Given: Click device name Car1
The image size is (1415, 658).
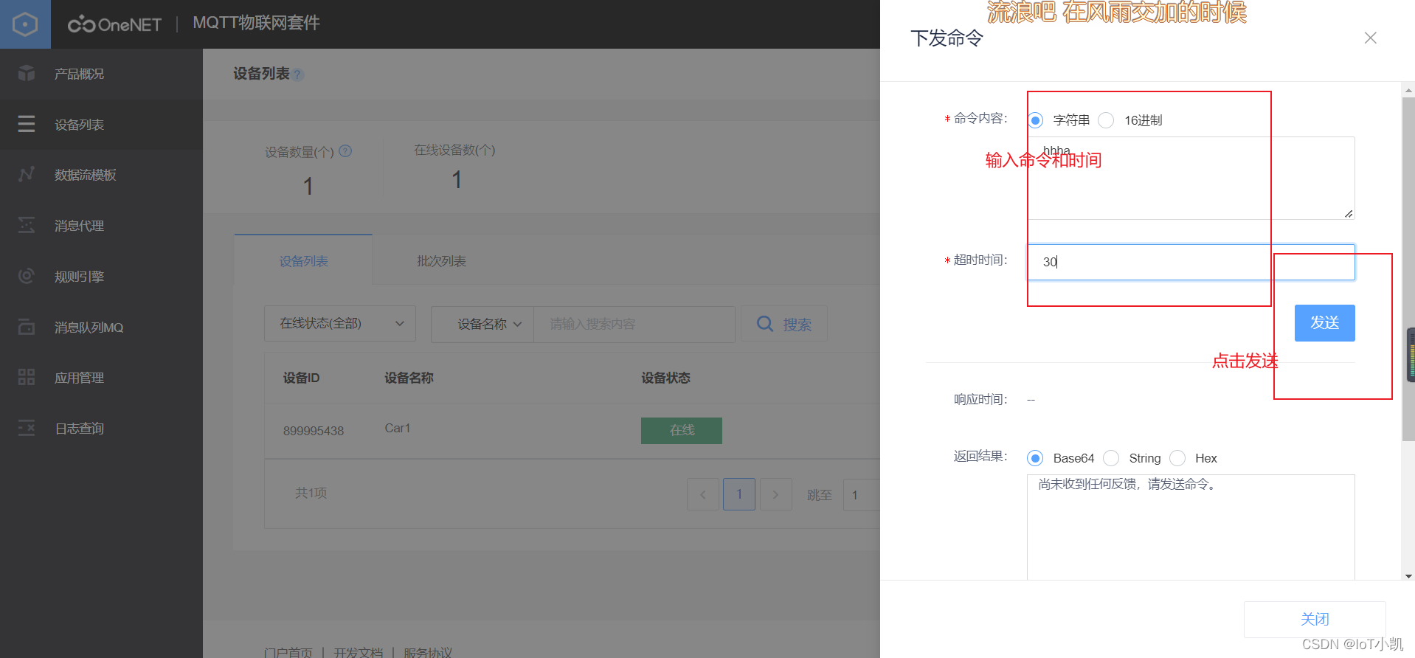Looking at the screenshot, I should 398,428.
